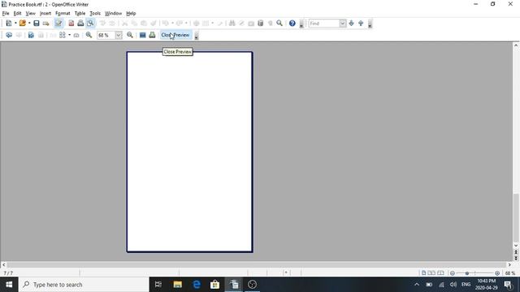This screenshot has width=520, height=292.
Task: Click the Multiple Pages preview icon
Action: [x=63, y=35]
